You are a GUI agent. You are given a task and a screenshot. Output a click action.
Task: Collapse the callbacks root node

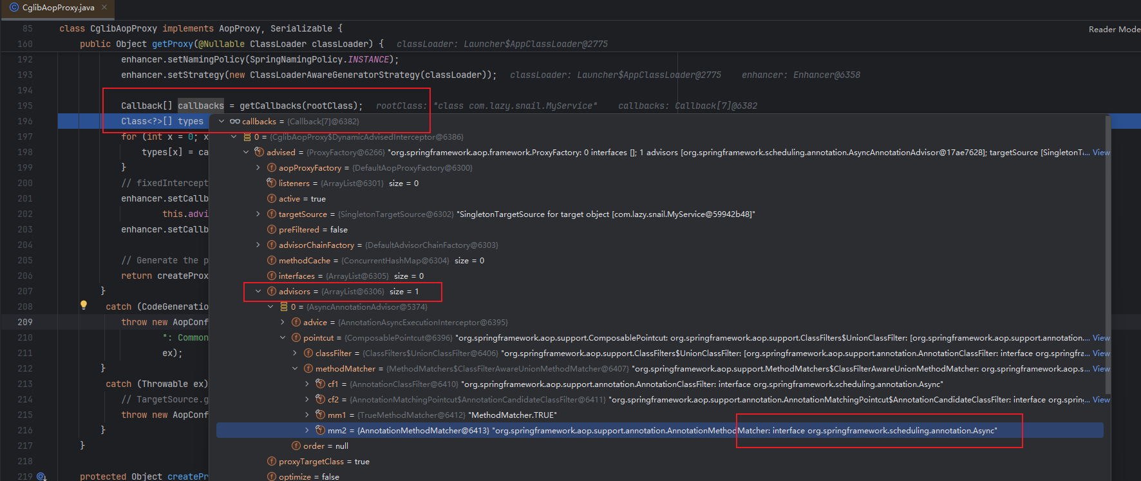point(222,121)
